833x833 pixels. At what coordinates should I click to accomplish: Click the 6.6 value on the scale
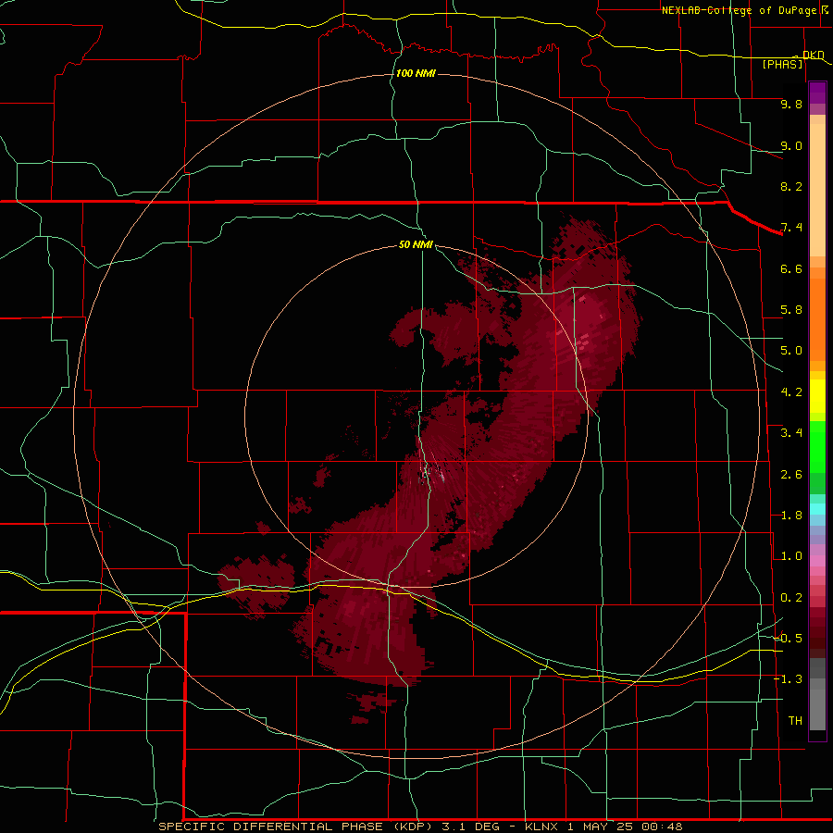pos(791,268)
